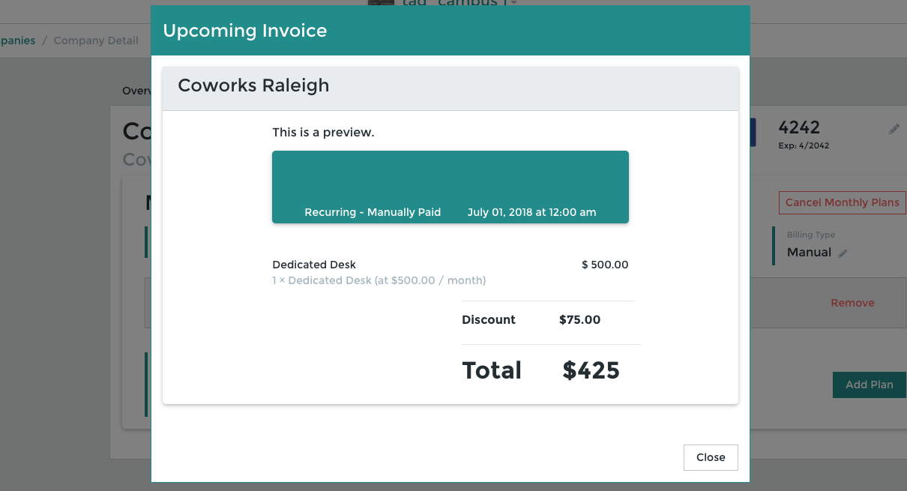The height and width of the screenshot is (491, 907).
Task: Click the Dedicated Desk line item
Action: point(314,265)
